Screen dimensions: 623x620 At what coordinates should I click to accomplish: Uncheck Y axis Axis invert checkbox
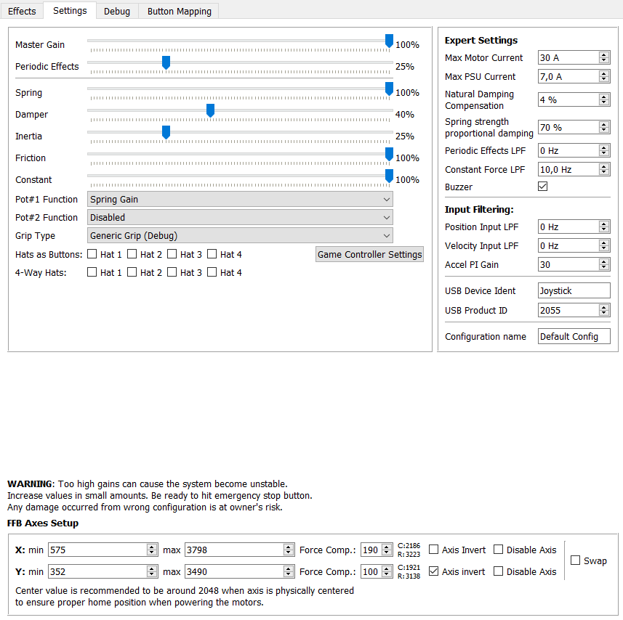pyautogui.click(x=434, y=571)
